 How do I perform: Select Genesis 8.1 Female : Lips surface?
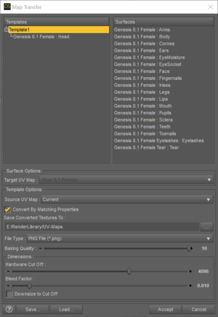[141, 99]
